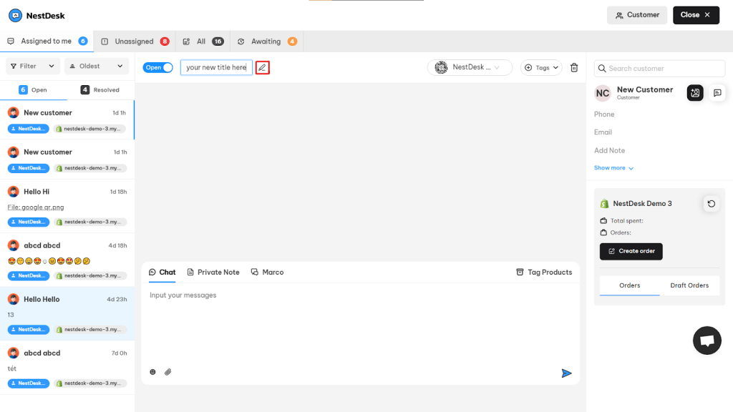Select the Private Note tab
Viewport: 733px width, 412px height.
[213, 273]
